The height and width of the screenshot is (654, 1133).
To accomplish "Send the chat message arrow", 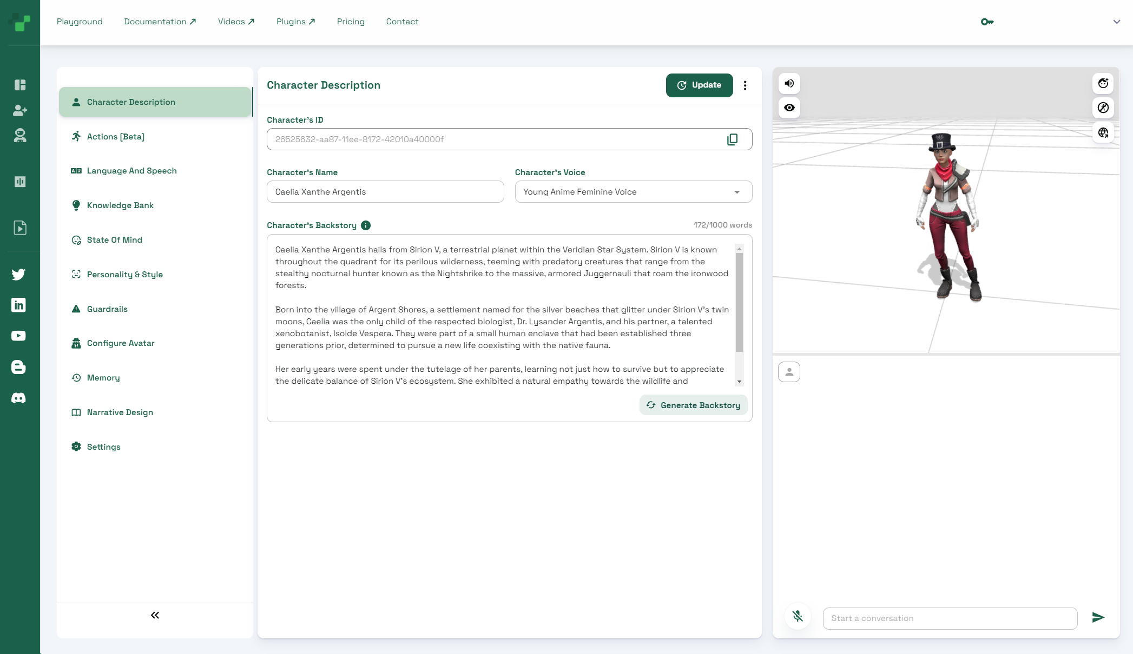I will 1098,617.
